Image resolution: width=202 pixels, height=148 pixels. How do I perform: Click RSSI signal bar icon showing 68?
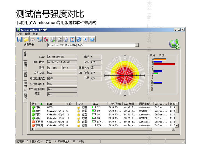[94, 111]
